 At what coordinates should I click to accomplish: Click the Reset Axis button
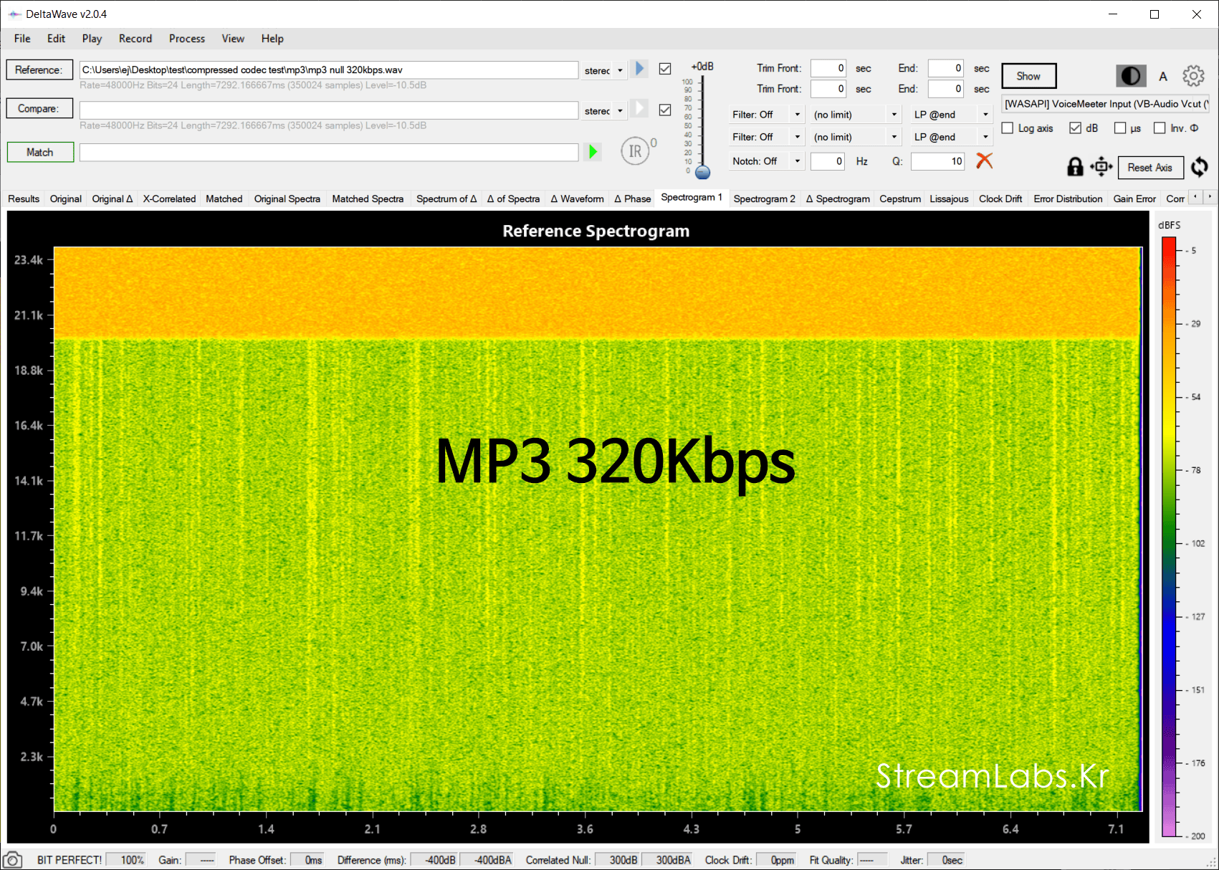click(1149, 168)
